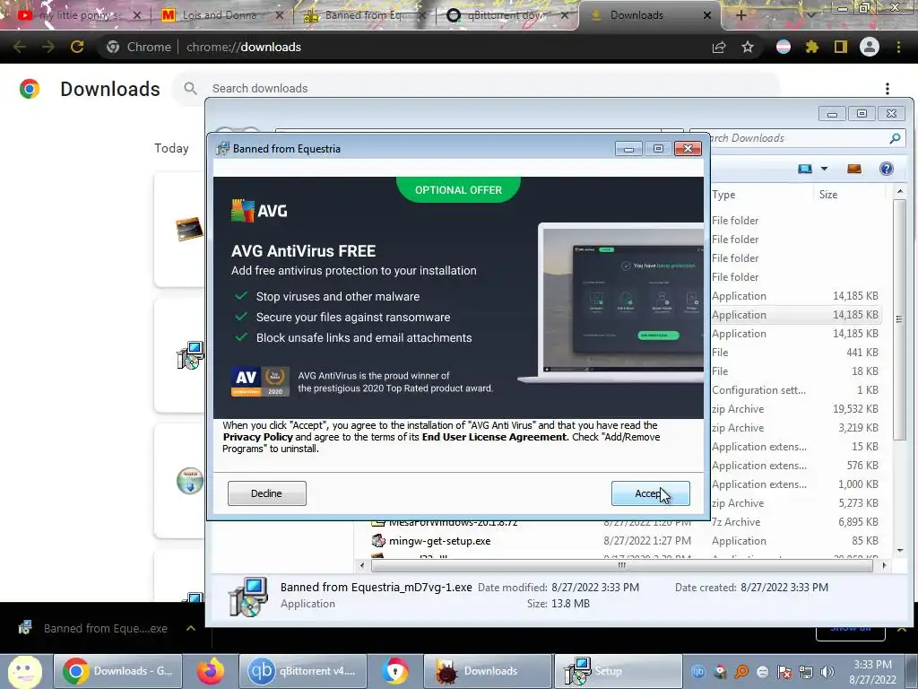This screenshot has width=918, height=689.
Task: Open the Privacy Policy link
Action: point(257,437)
